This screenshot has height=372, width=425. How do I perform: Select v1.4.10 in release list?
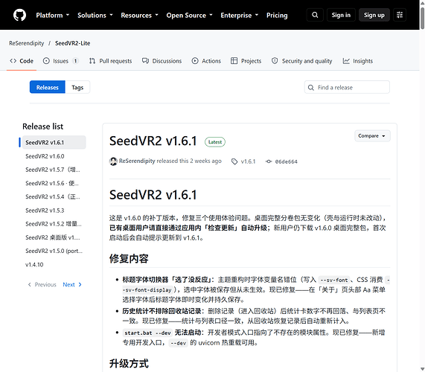coord(54,265)
